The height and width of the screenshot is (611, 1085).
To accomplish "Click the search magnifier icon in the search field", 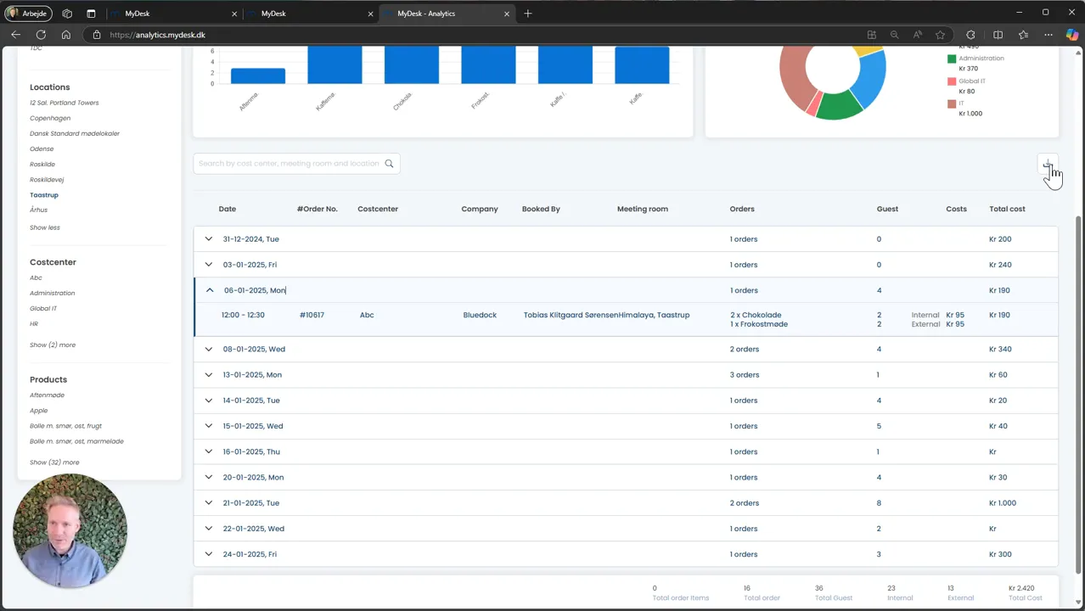I will pos(389,164).
